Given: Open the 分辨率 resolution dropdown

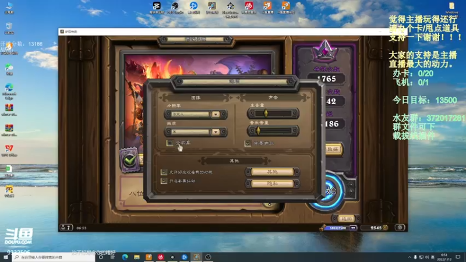Looking at the screenshot, I should click(196, 114).
